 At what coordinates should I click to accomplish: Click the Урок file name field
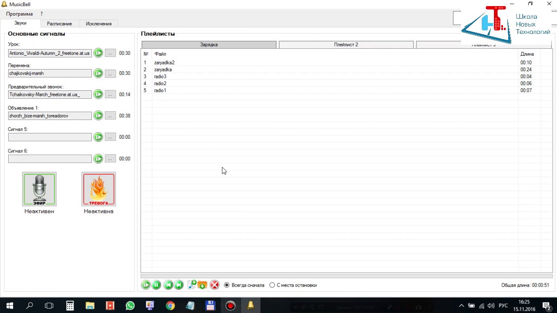(50, 53)
